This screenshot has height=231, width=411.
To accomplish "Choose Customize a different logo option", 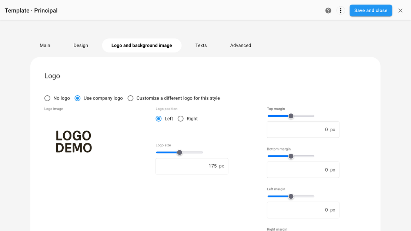I will [x=130, y=98].
